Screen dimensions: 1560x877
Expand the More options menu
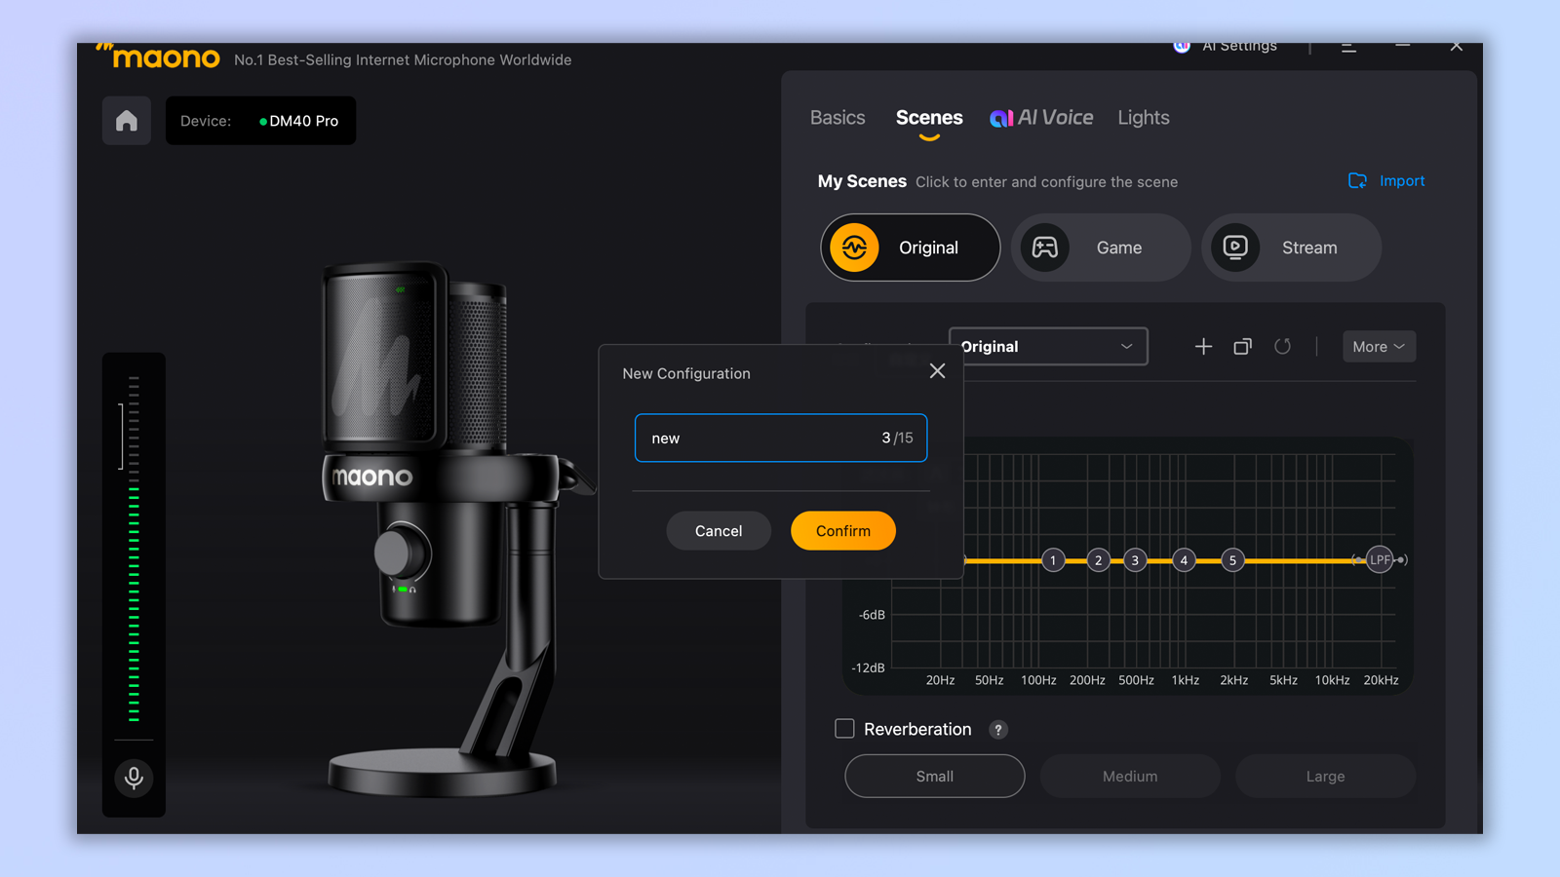tap(1378, 346)
